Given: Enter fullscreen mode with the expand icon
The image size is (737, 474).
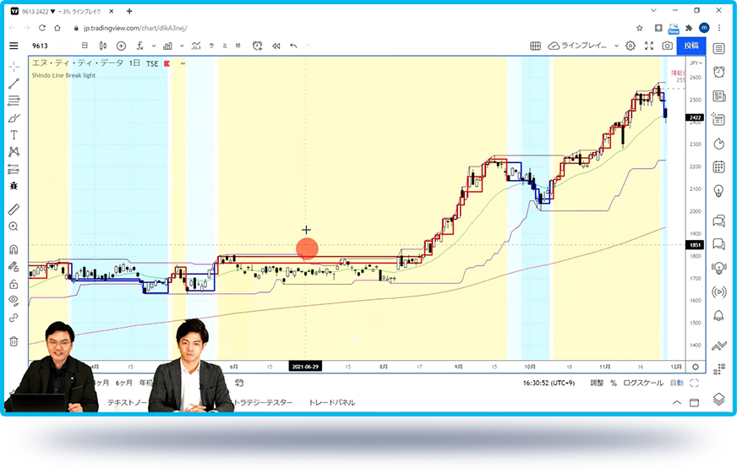Looking at the screenshot, I should click(649, 46).
